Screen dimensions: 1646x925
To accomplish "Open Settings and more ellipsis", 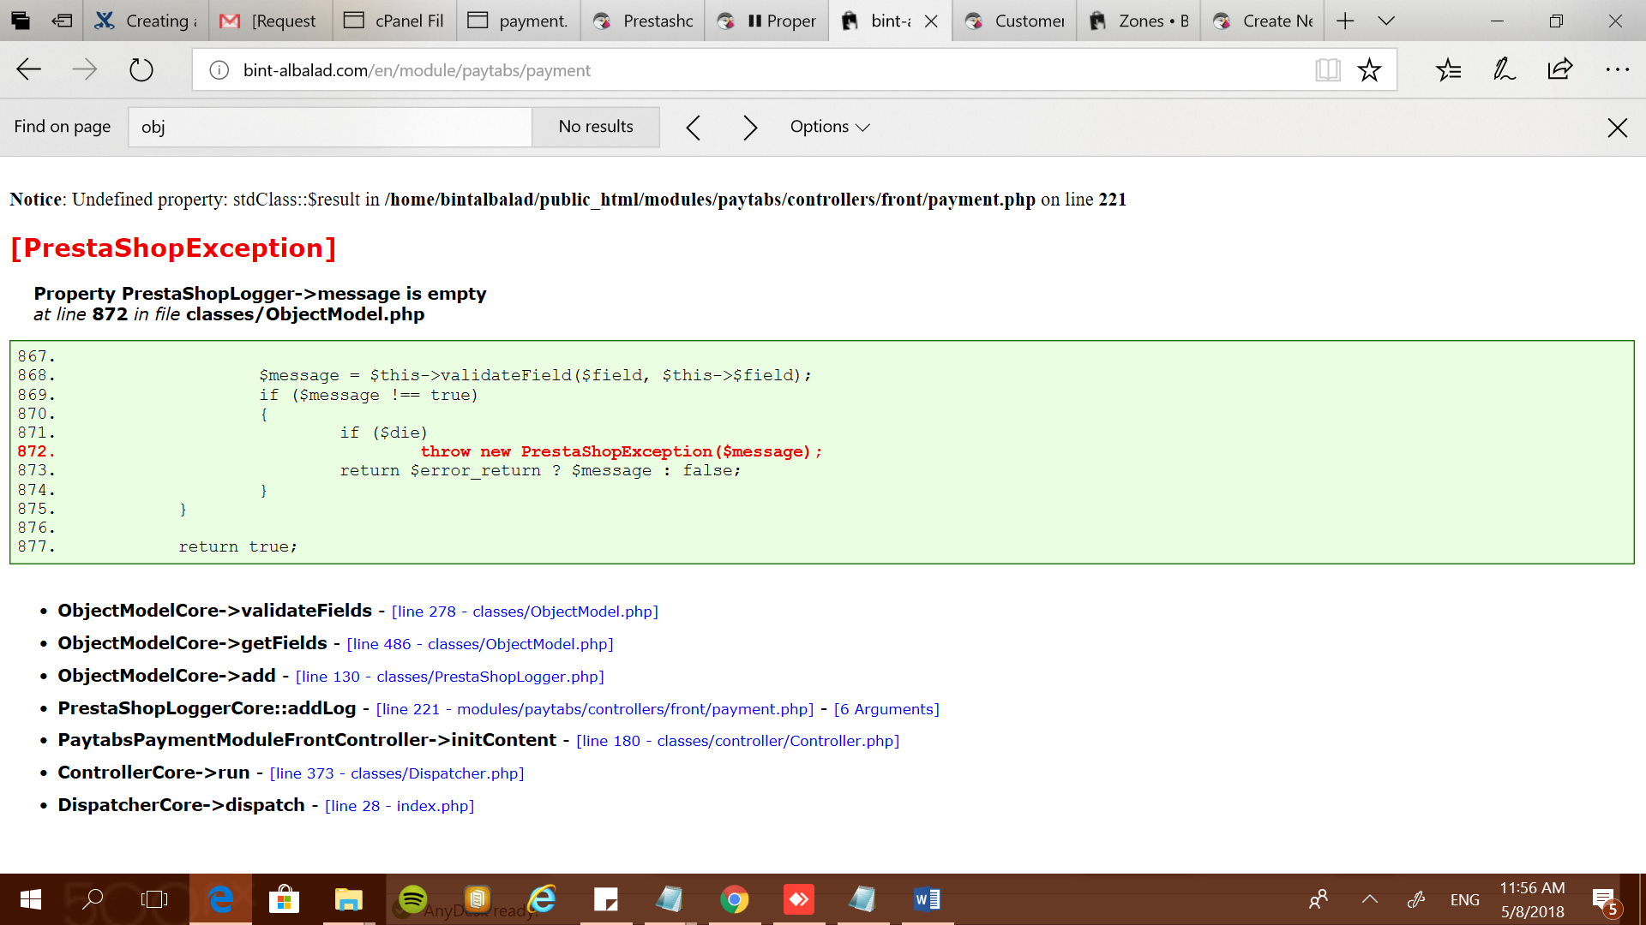I will click(x=1617, y=69).
